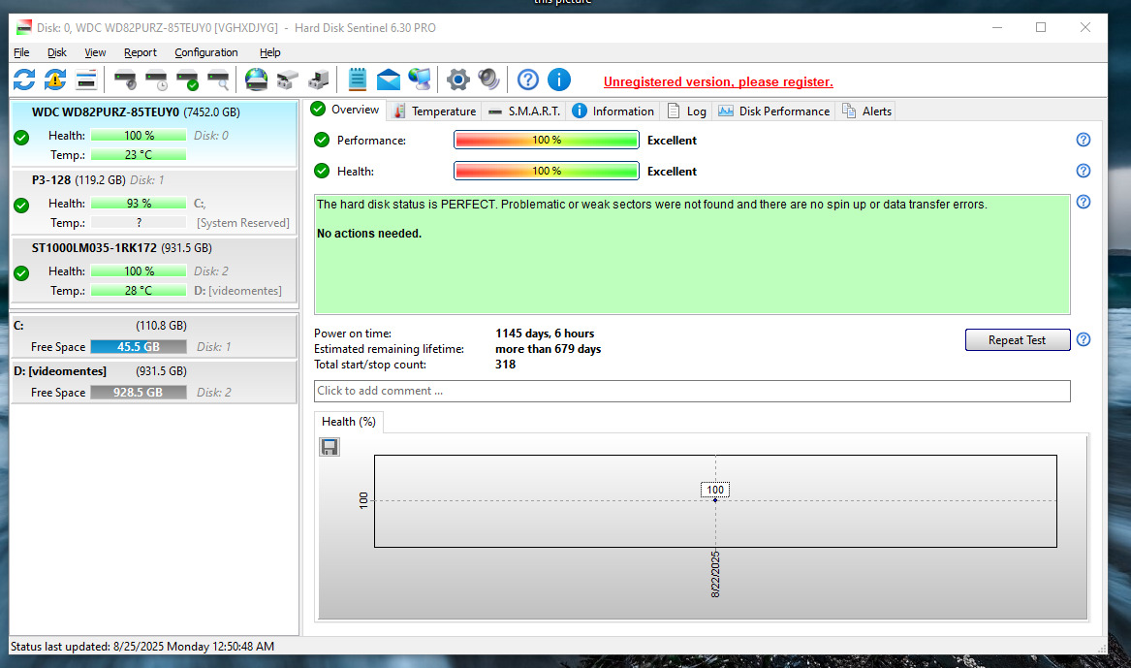Click the blue info toolbar icon
This screenshot has height=668, width=1131.
(x=559, y=80)
